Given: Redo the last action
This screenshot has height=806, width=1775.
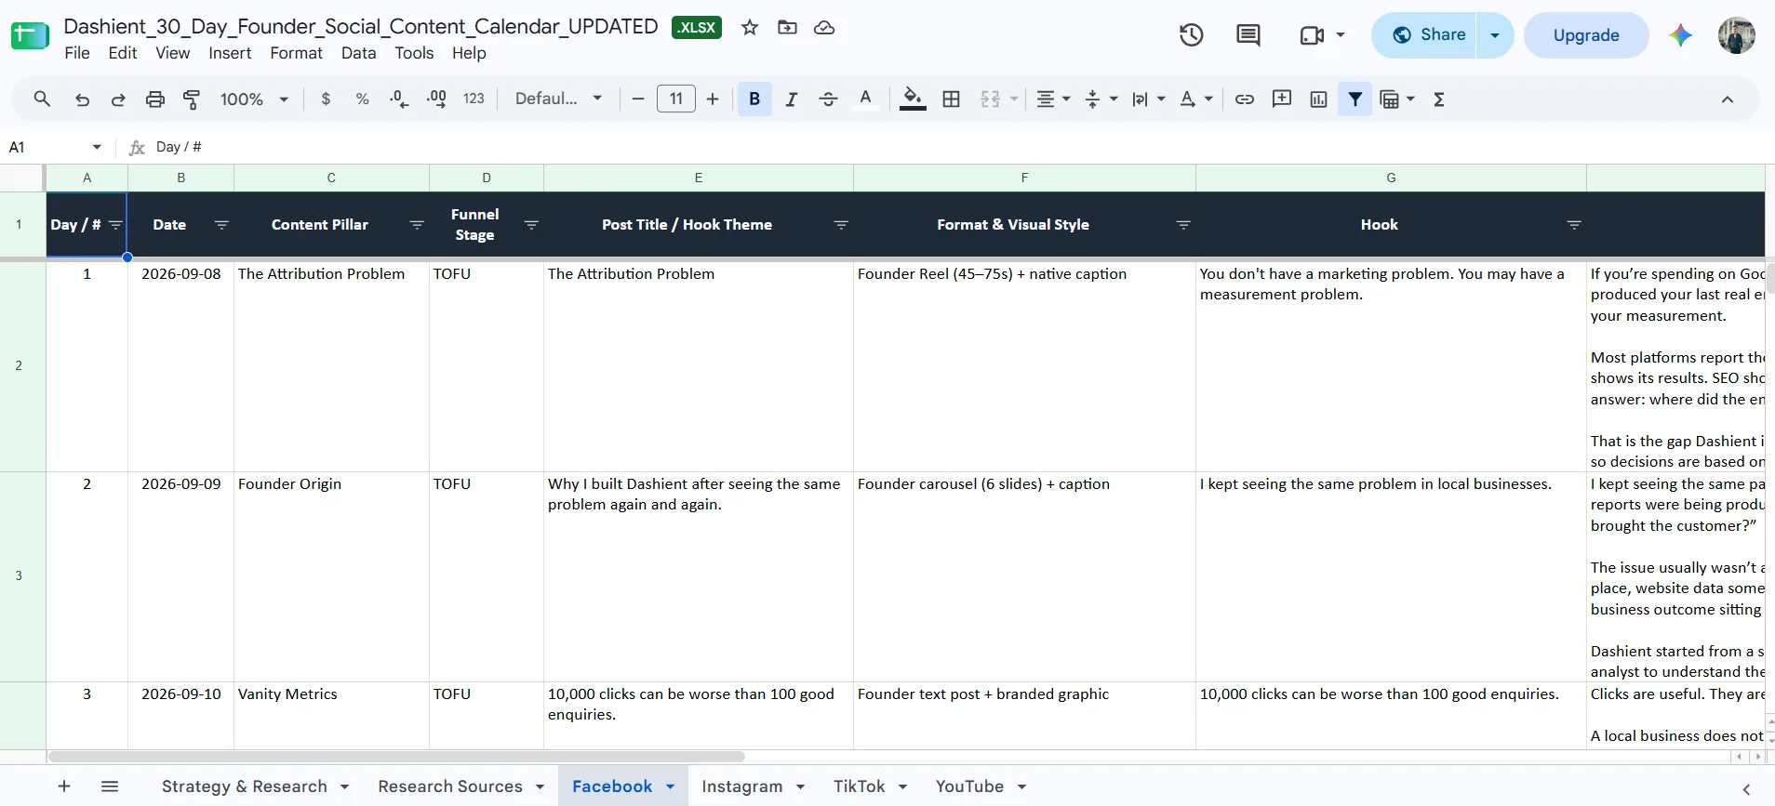Looking at the screenshot, I should (118, 99).
